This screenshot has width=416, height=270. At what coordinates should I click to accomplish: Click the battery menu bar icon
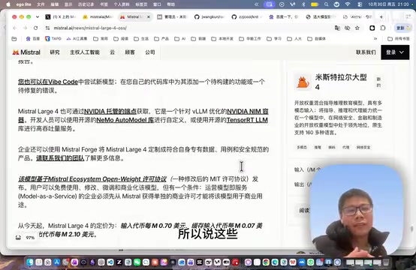pyautogui.click(x=315, y=4)
